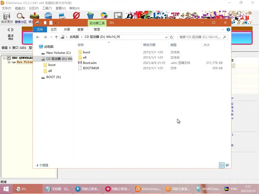This screenshot has width=259, height=194.
Task: Open DiskGenius 查看(V) menu
Action: tap(61, 8)
